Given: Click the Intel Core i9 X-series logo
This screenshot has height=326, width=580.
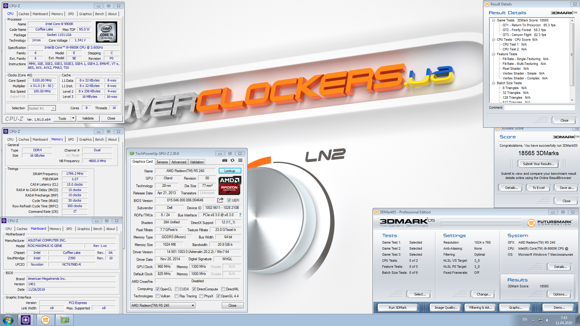Looking at the screenshot, I should pyautogui.click(x=106, y=32).
